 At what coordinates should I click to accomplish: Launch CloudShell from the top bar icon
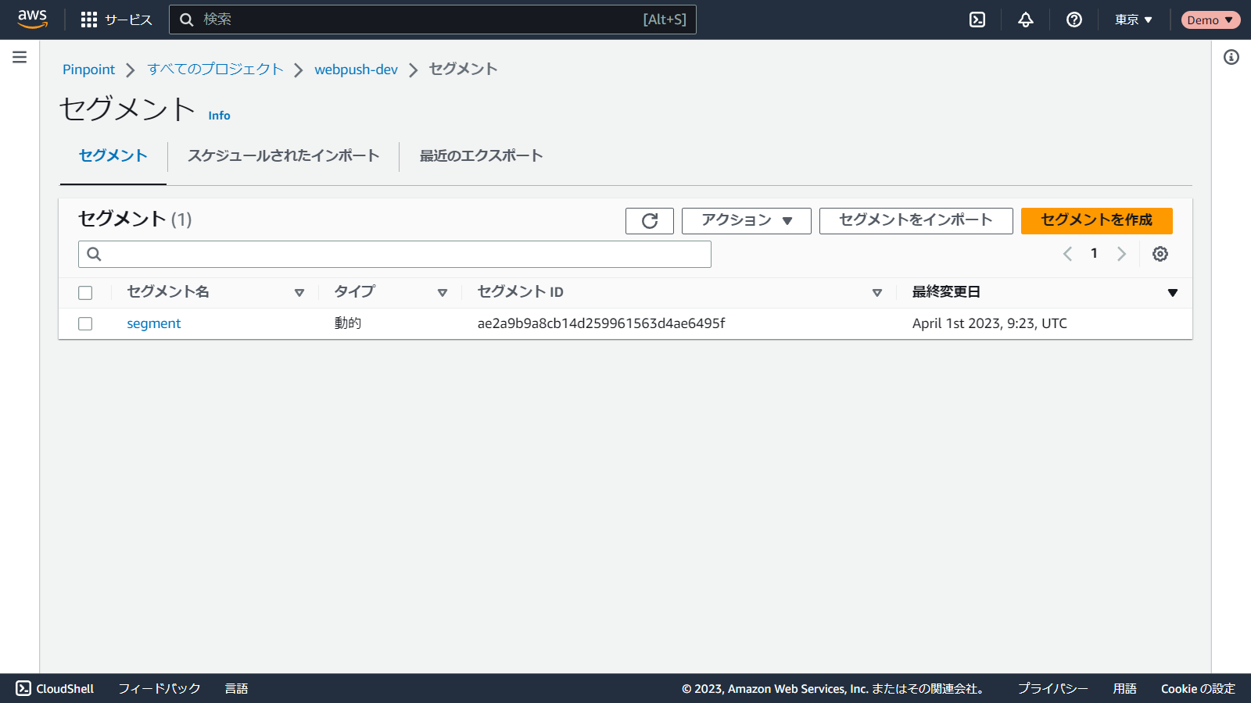977,20
